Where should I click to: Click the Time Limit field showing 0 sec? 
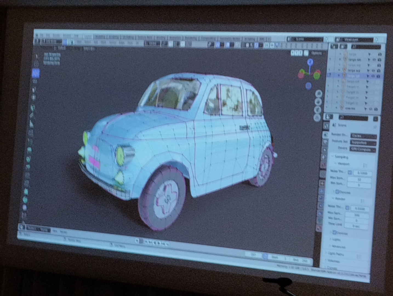pos(356,226)
